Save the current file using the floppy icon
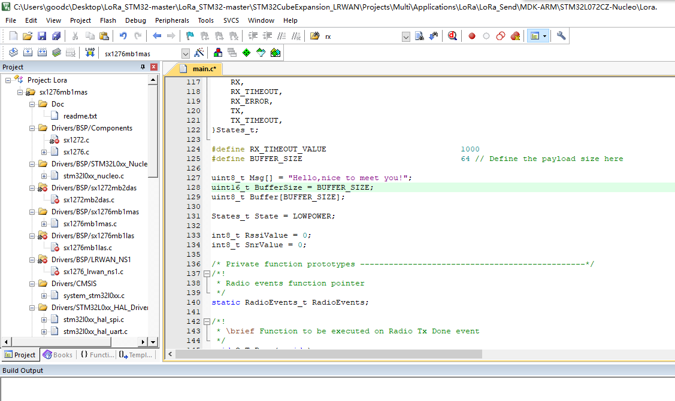 [x=42, y=36]
